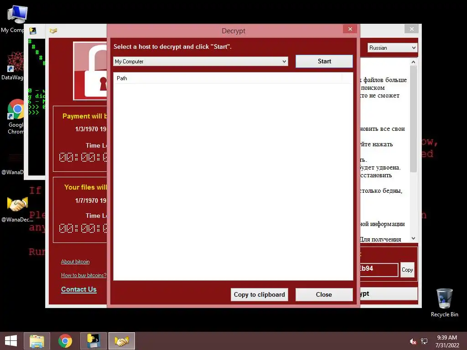Click Start button in Decrypt dialog
The image size is (467, 350).
324,62
